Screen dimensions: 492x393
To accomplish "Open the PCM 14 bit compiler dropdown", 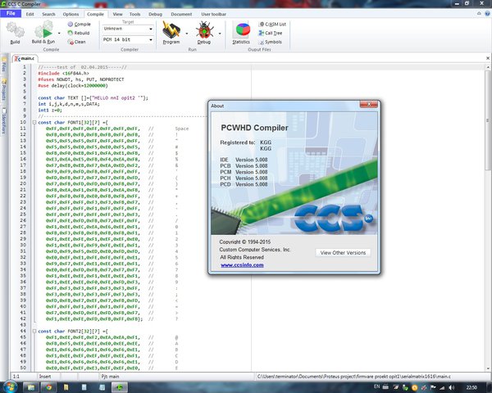I will click(x=128, y=39).
